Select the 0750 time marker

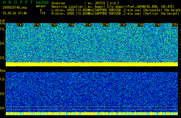coord(175,25)
